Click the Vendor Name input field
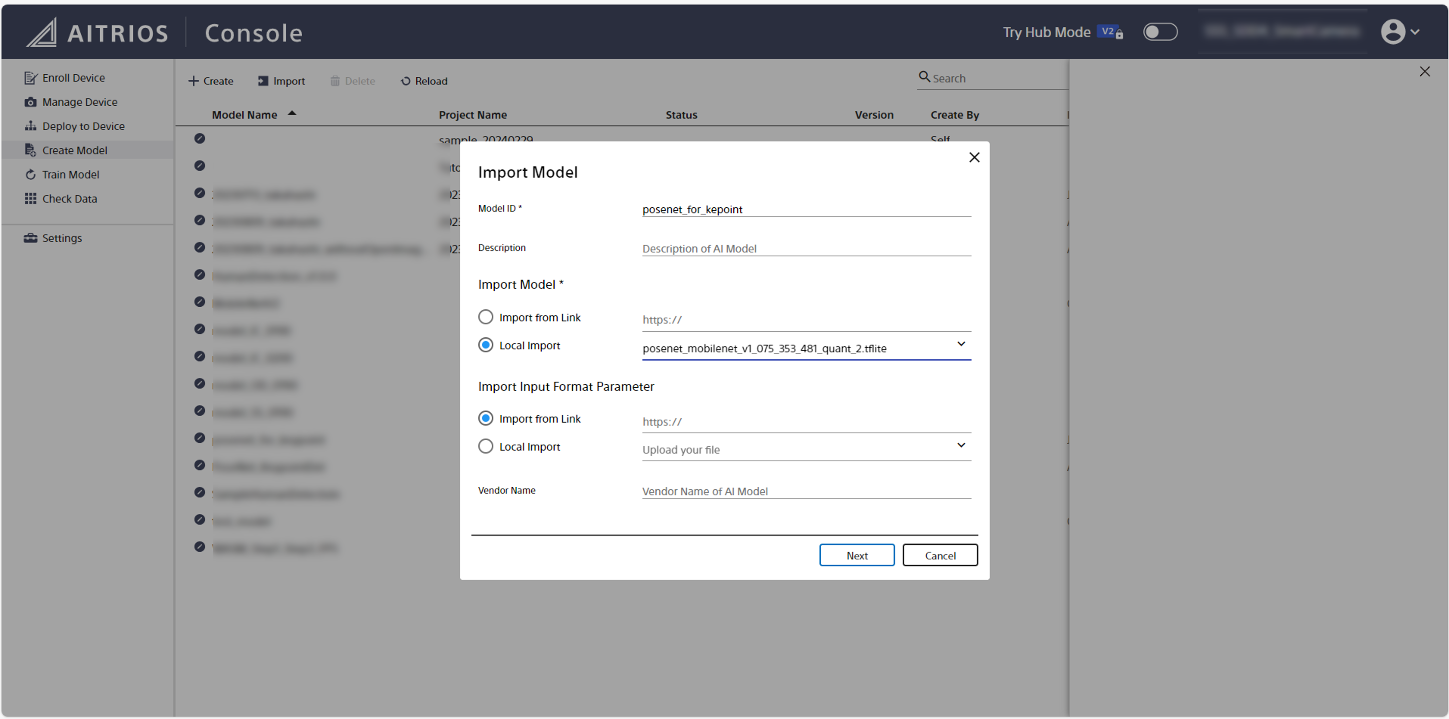1449x719 pixels. [806, 491]
